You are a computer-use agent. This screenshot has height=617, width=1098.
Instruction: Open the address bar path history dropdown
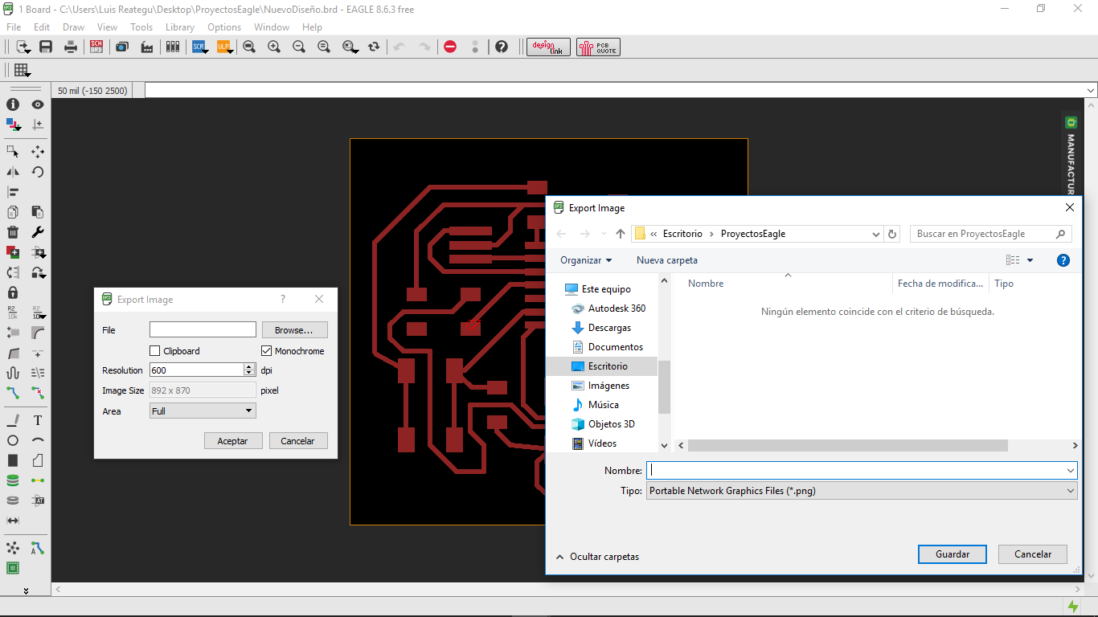[876, 234]
